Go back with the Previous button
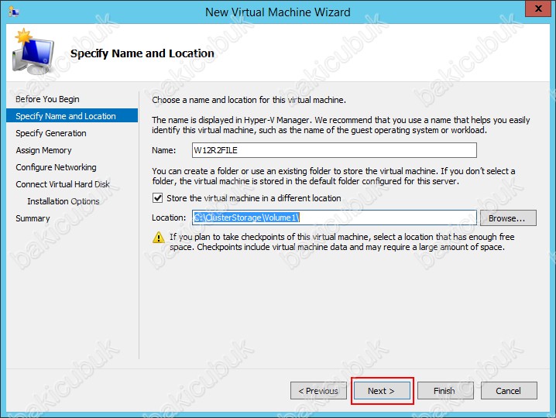 point(318,391)
